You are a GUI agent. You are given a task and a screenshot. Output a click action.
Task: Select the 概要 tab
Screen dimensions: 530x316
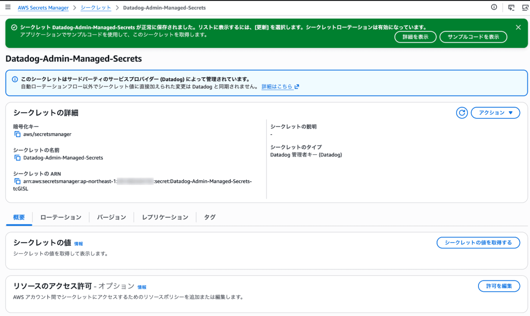[19, 217]
